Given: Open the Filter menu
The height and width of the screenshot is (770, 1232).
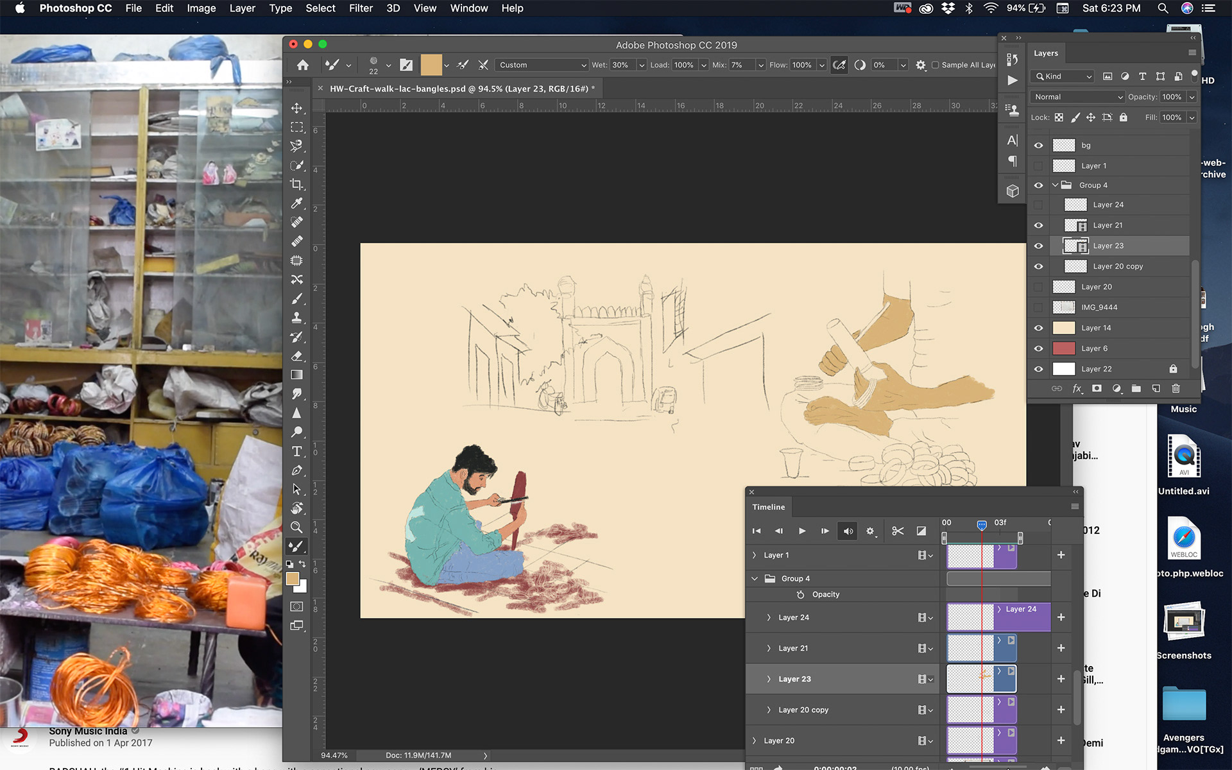Looking at the screenshot, I should tap(361, 8).
